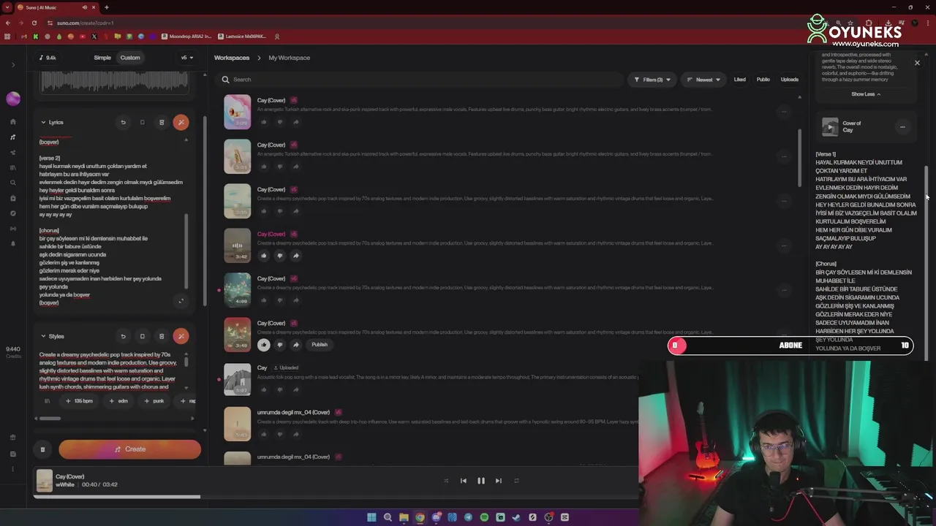This screenshot has width=936, height=526.
Task: Open the Newest sort dropdown
Action: pos(703,80)
